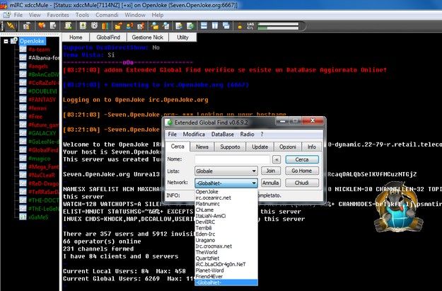442x291 pixels.
Task: Collapse the OpenJoke server tree node
Action: tap(6, 42)
